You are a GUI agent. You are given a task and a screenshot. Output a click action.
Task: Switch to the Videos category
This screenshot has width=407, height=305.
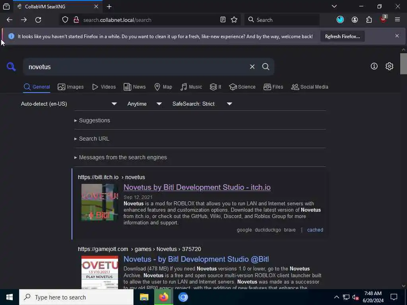[104, 87]
